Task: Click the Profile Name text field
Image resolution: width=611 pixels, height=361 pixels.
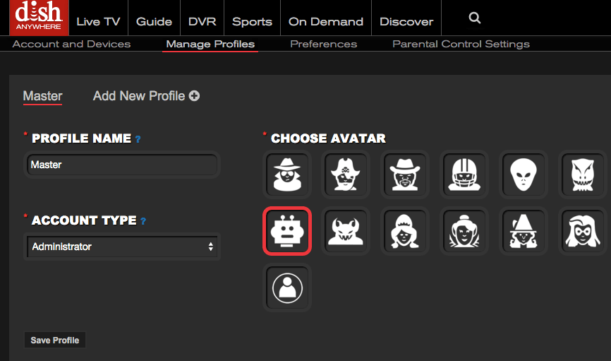Action: tap(121, 165)
